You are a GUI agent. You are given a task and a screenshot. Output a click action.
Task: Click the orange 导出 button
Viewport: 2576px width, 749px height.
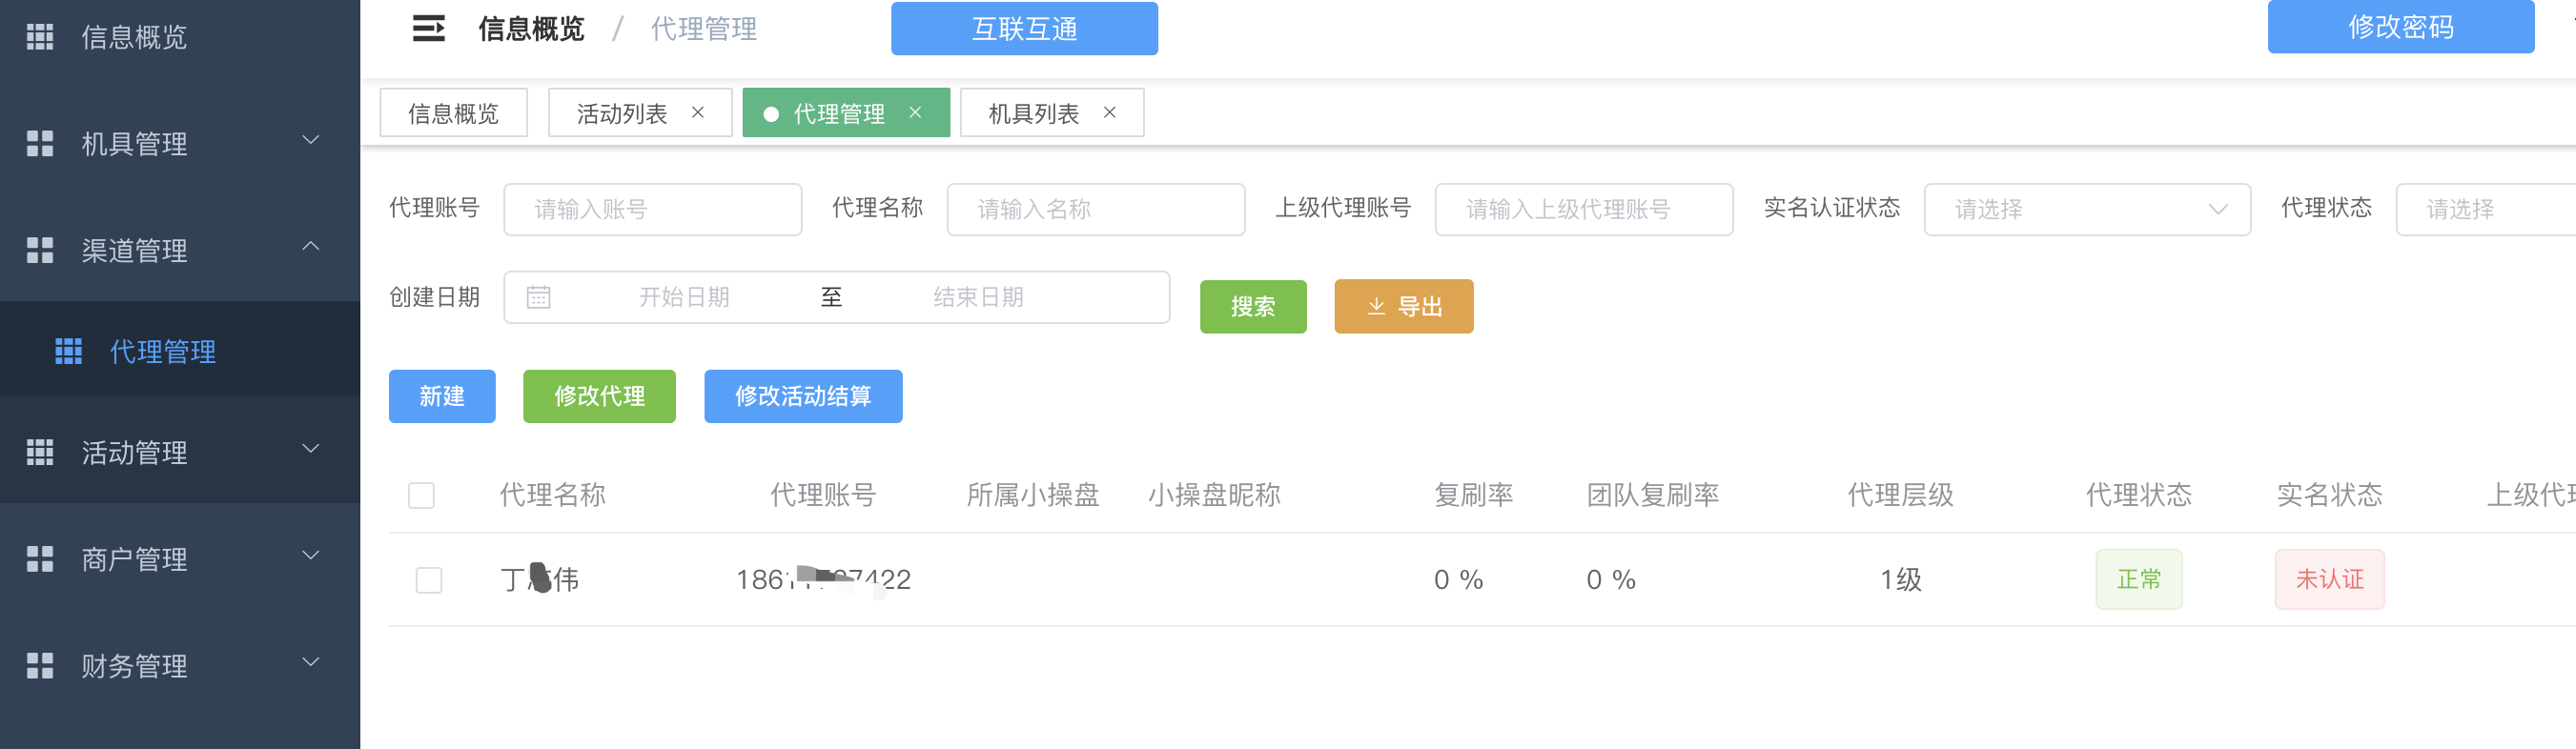(1403, 306)
